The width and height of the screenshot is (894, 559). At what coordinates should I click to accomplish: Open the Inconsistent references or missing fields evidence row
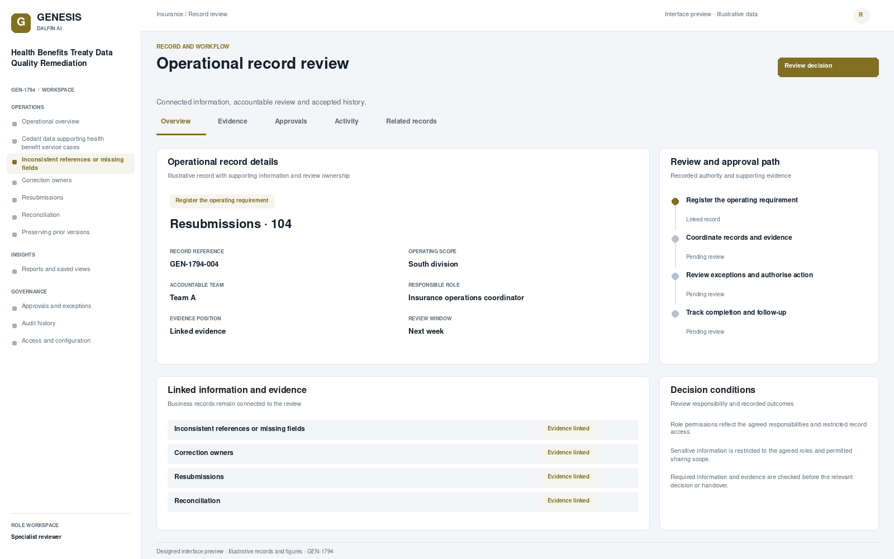click(x=403, y=429)
